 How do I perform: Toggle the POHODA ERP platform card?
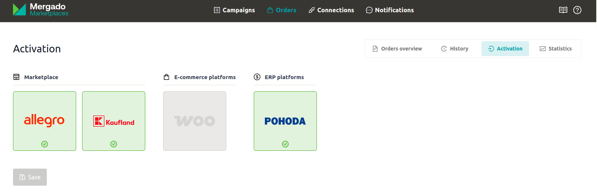(285, 121)
